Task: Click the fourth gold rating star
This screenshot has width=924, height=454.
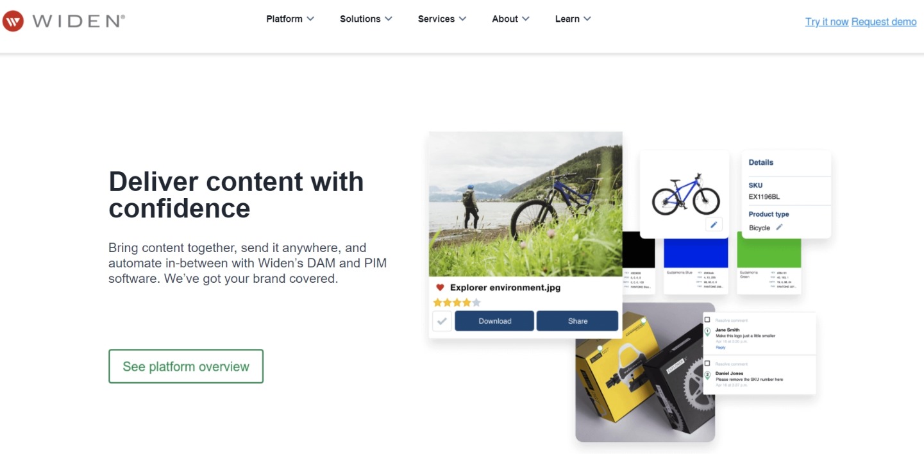Action: click(466, 302)
